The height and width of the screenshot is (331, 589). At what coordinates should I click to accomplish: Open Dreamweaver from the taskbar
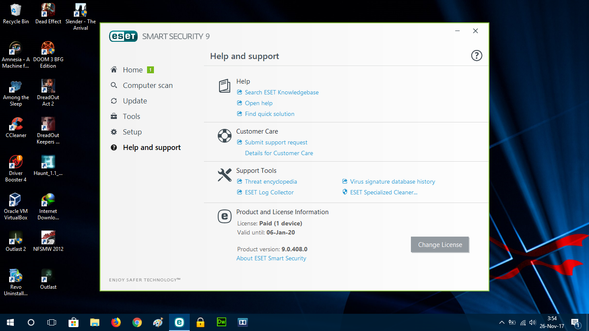coord(222,322)
